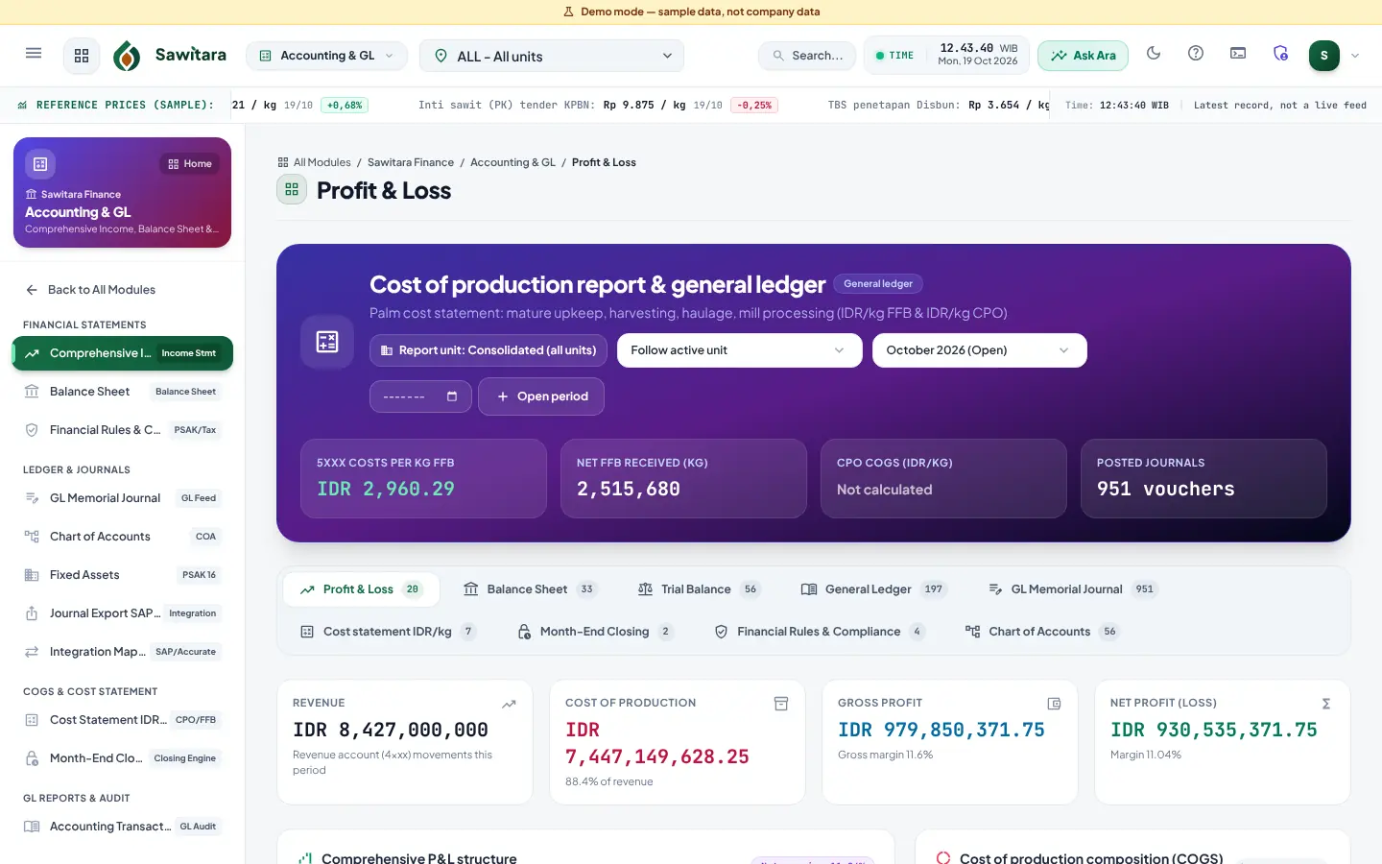
Task: Switch to the Trial Balance tab
Action: 698,589
